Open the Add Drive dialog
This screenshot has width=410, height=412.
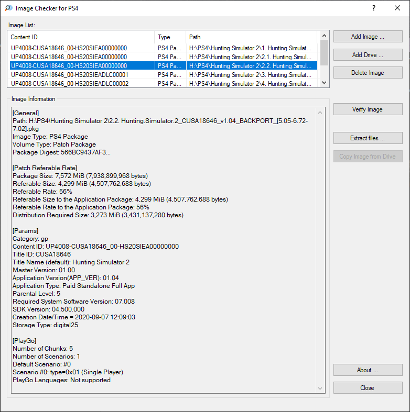click(368, 54)
